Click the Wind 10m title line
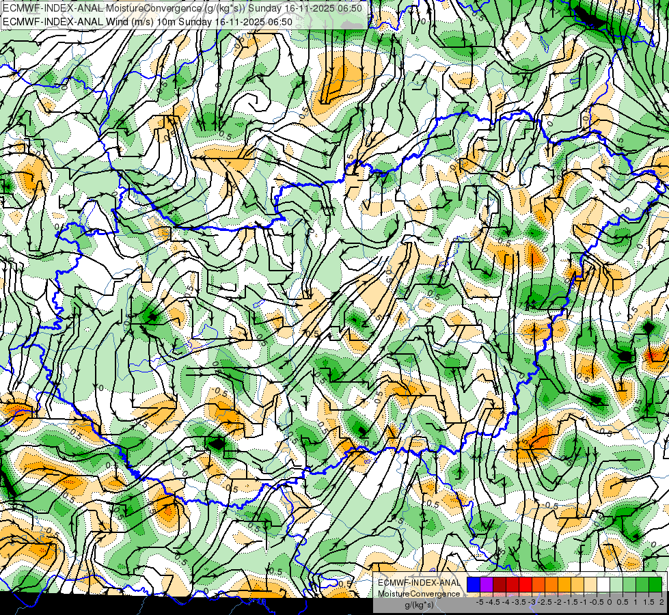 (148, 22)
